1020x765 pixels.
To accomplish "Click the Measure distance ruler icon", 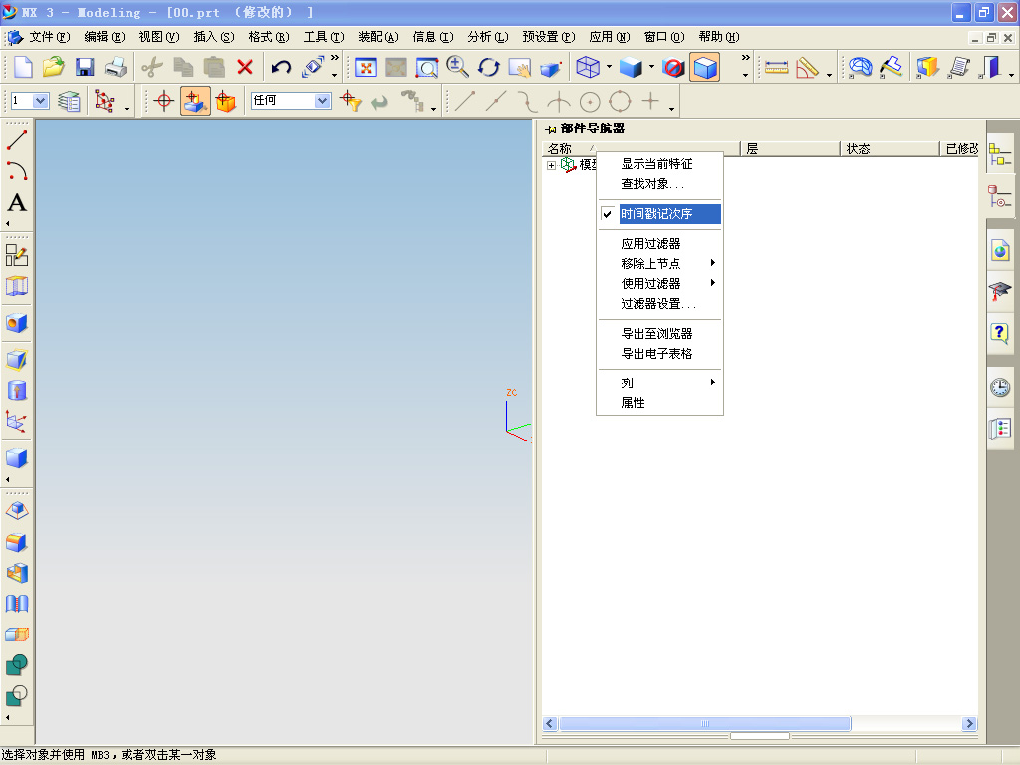I will coord(776,67).
